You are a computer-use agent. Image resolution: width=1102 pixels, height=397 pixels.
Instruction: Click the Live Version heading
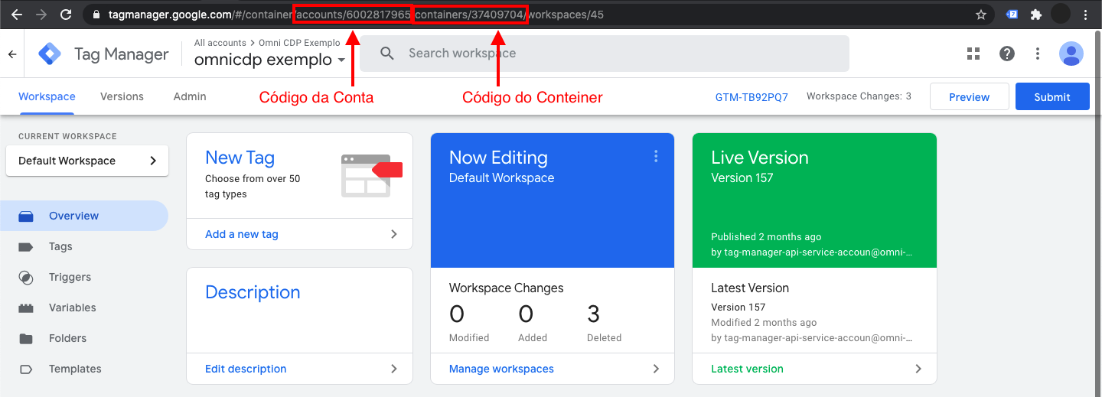coord(760,158)
